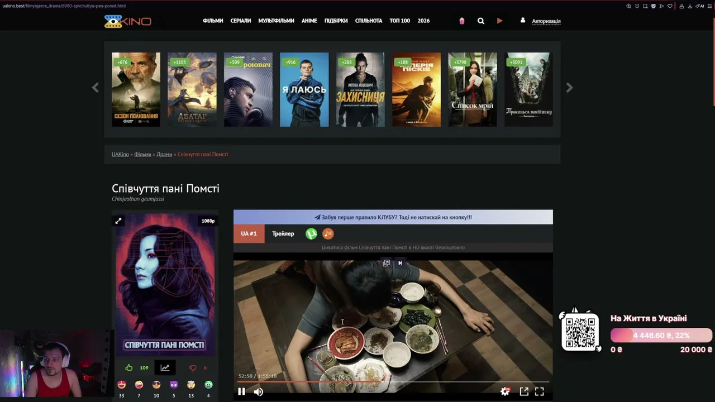React with the mind-blown emoji (13)
This screenshot has height=402, width=715.
coord(191,385)
